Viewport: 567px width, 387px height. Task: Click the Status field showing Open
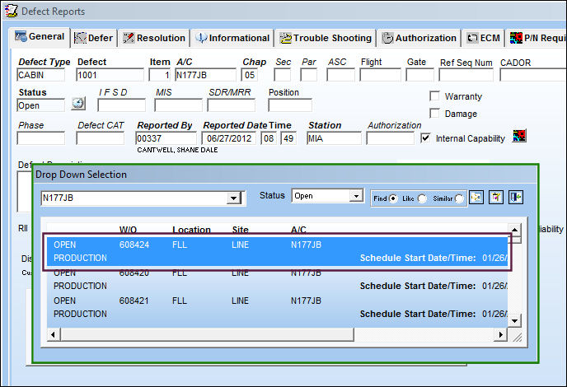(x=41, y=105)
